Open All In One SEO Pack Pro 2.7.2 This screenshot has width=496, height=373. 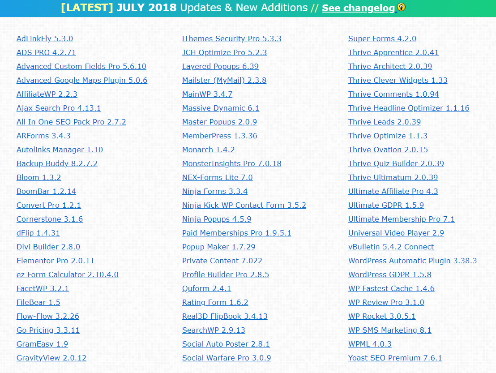click(x=71, y=122)
